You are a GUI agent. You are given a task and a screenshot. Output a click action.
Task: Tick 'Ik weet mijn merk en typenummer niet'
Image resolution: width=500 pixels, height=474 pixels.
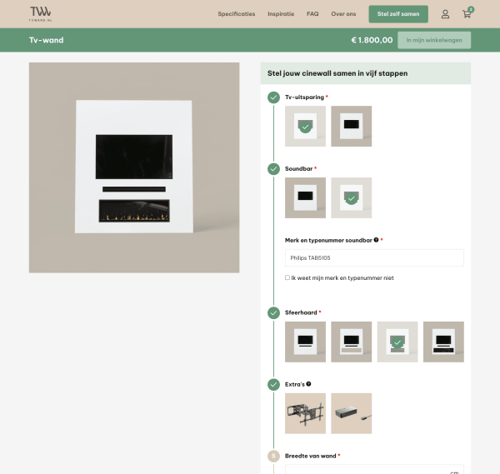tap(287, 277)
